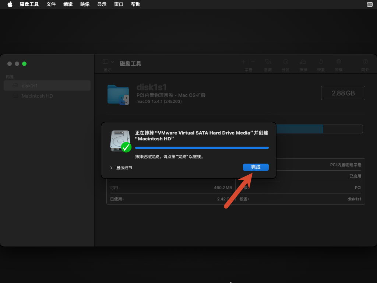Open the 文件 menu
Viewport: 377px width, 283px height.
tap(51, 4)
